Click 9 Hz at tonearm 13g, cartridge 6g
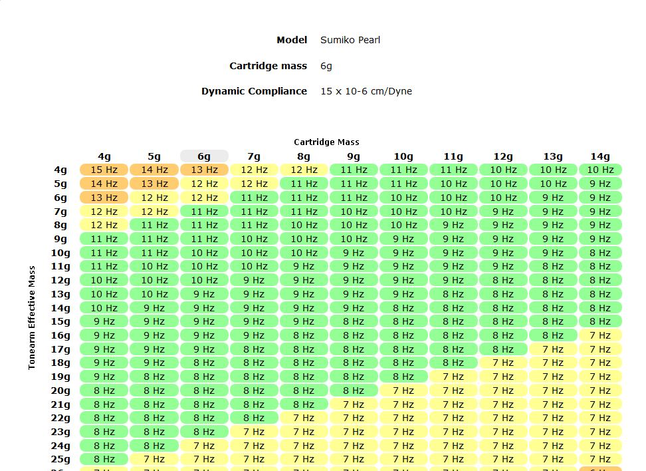Viewport: 646px width, 471px height. [x=204, y=294]
